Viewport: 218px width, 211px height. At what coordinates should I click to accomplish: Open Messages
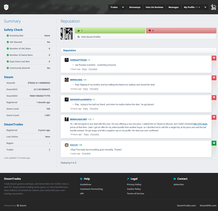click(174, 7)
